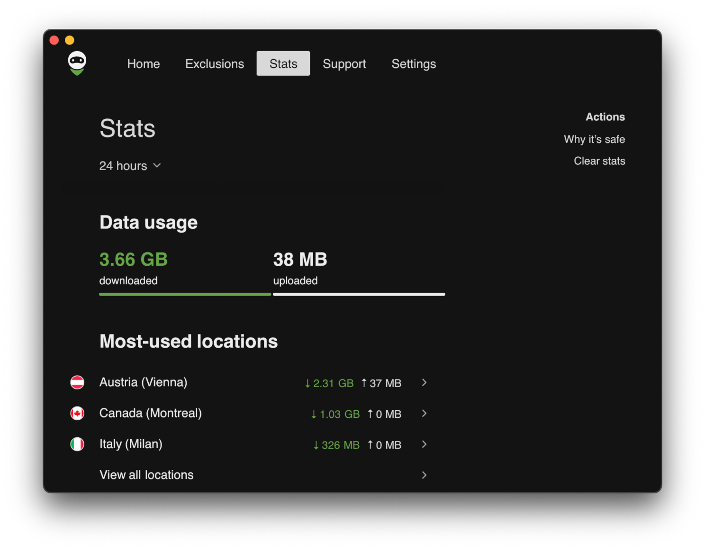Click Austria's 2.31 GB download figure
Screen dimensions: 705x550
coord(329,383)
